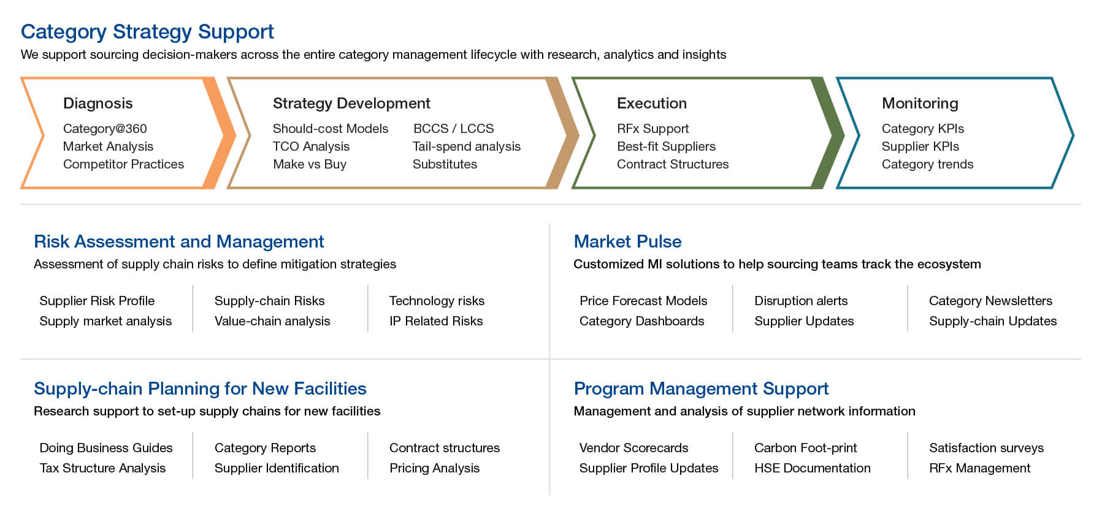Select Supplier KPIs under Monitoring

coord(920,146)
